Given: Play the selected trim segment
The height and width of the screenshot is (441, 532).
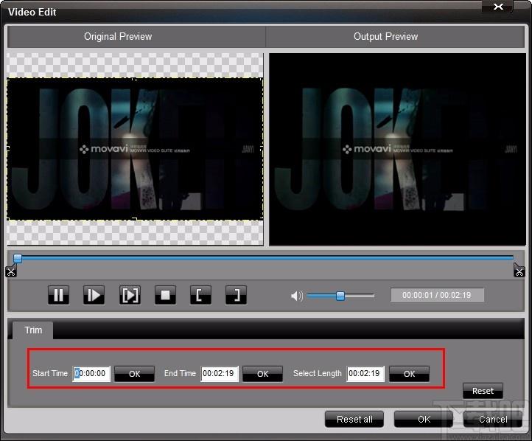Looking at the screenshot, I should coord(130,296).
